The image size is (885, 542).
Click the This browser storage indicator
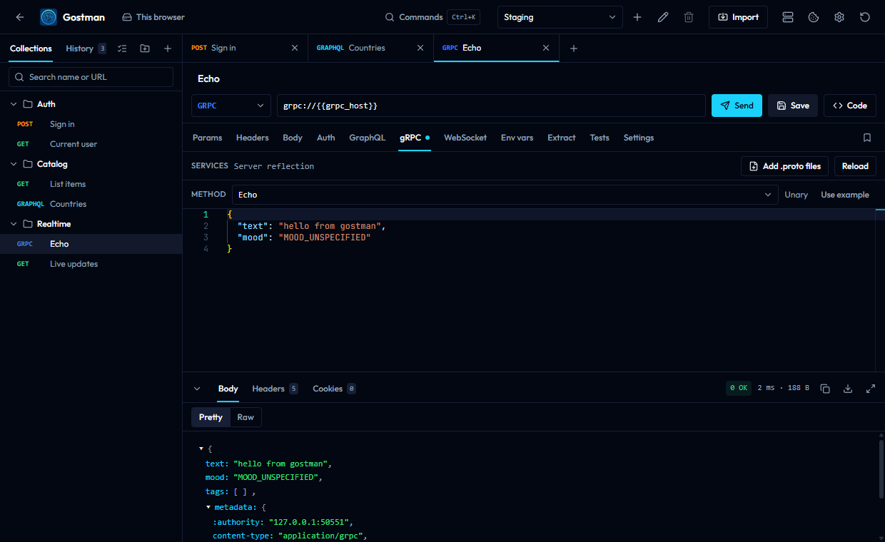[153, 17]
